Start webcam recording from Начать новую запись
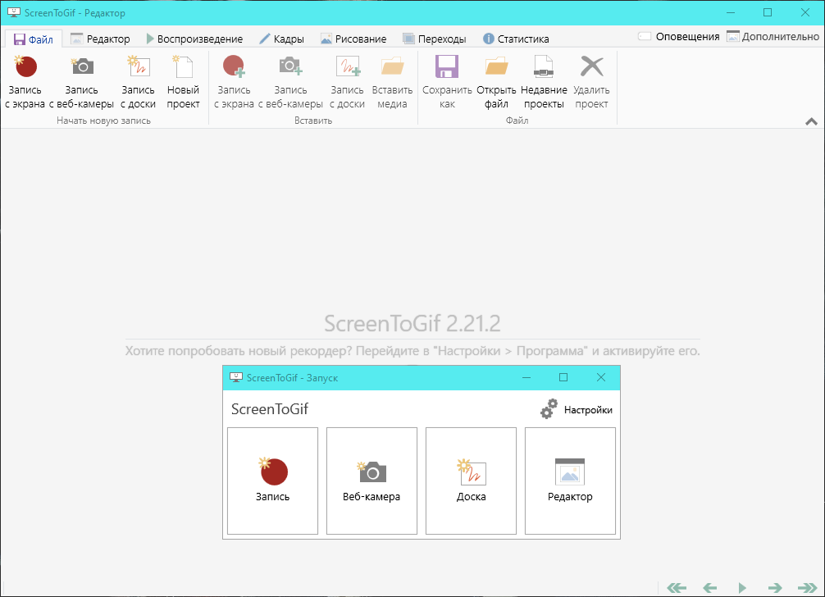 point(82,82)
